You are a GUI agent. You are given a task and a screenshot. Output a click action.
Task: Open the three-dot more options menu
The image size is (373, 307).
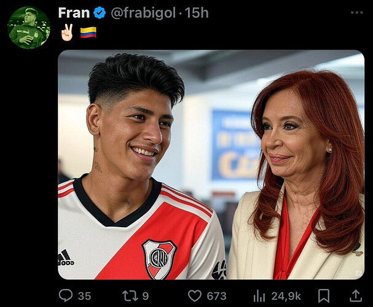click(x=357, y=13)
